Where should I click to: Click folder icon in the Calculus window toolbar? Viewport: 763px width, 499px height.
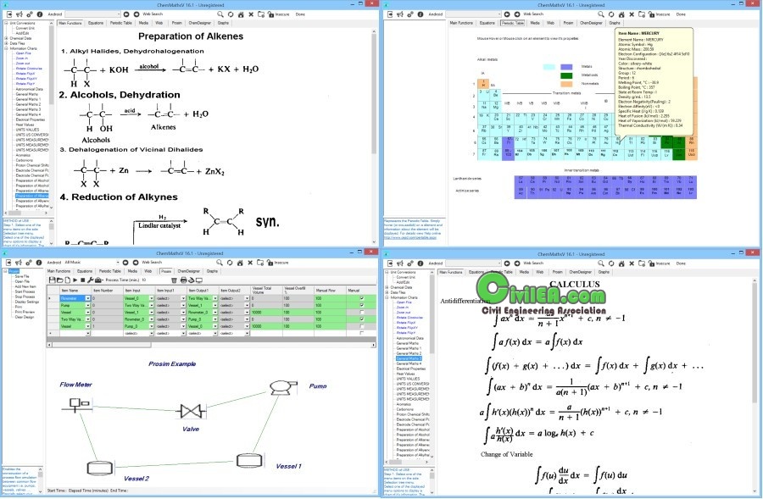click(642, 263)
